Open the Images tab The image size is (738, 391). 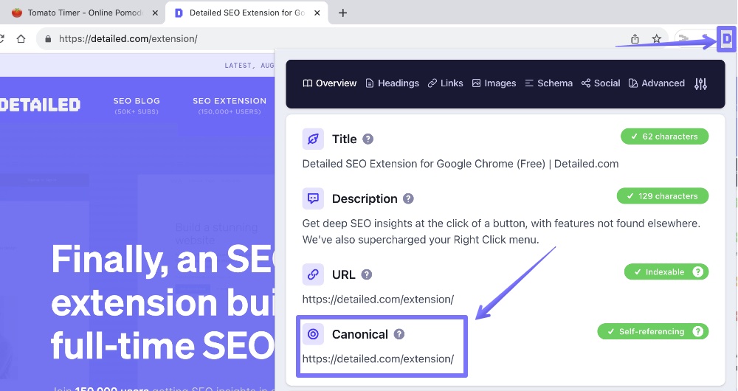(494, 83)
